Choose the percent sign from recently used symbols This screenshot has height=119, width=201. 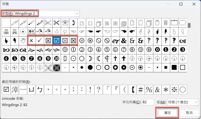click(x=149, y=90)
